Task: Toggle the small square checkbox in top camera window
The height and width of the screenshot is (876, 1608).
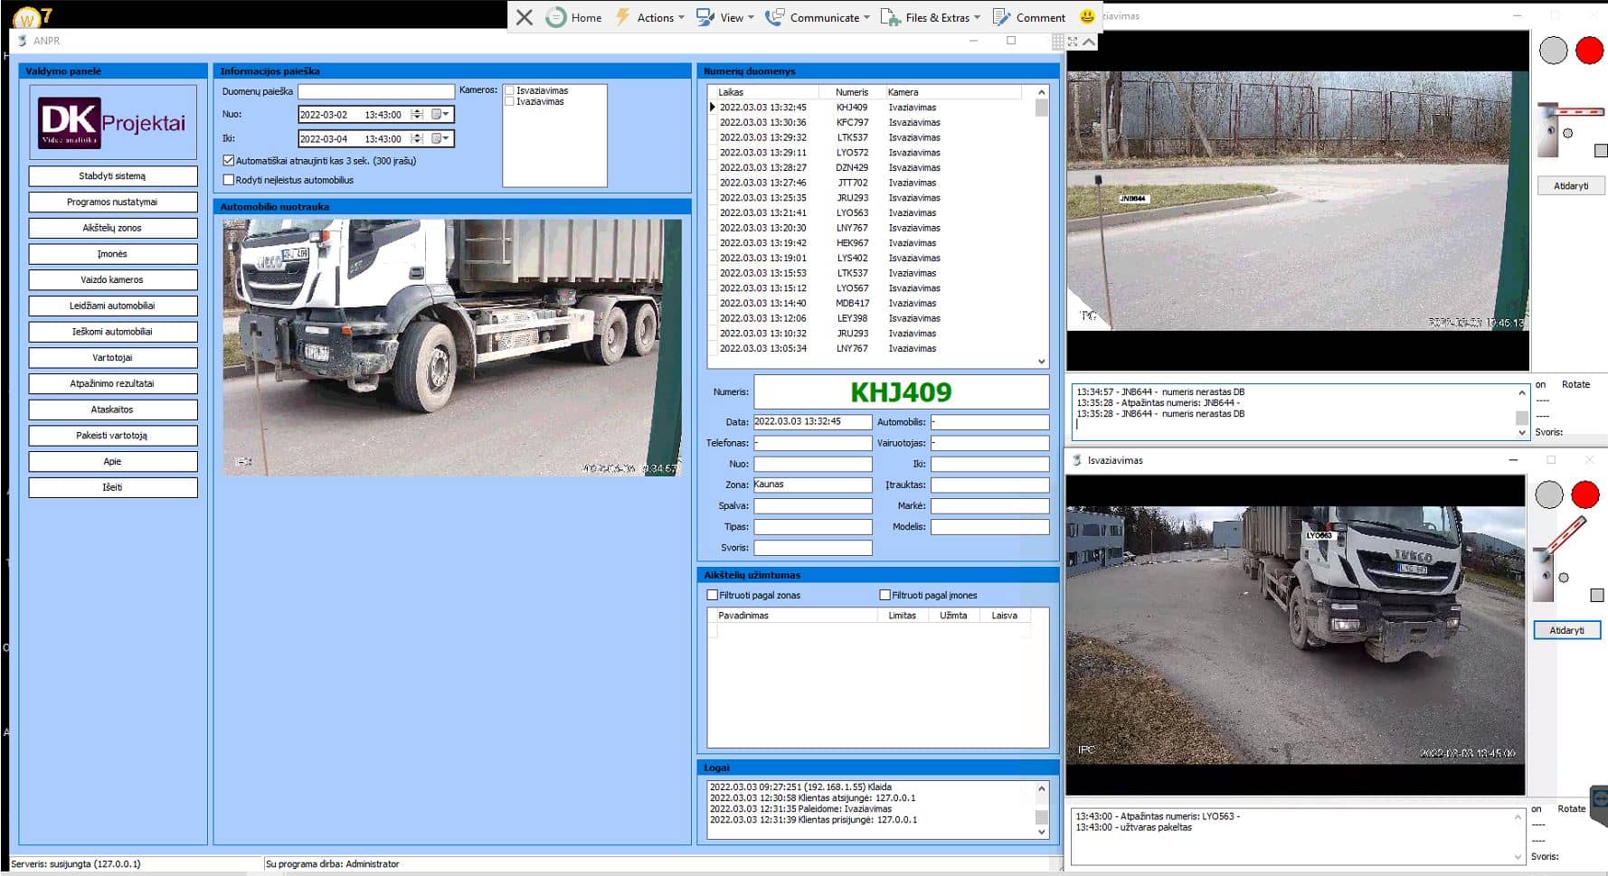Action: click(x=1601, y=151)
